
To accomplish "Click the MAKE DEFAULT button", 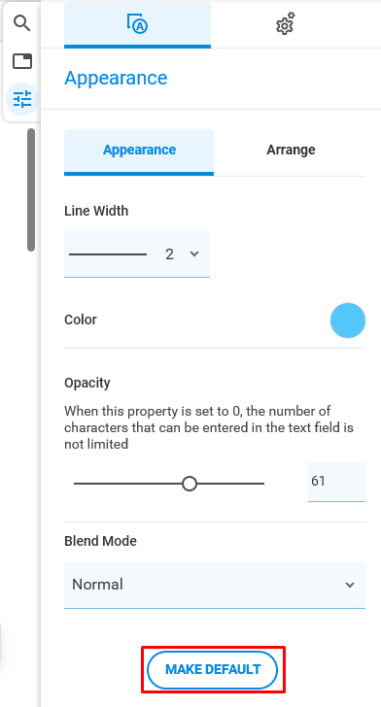I will pyautogui.click(x=212, y=669).
